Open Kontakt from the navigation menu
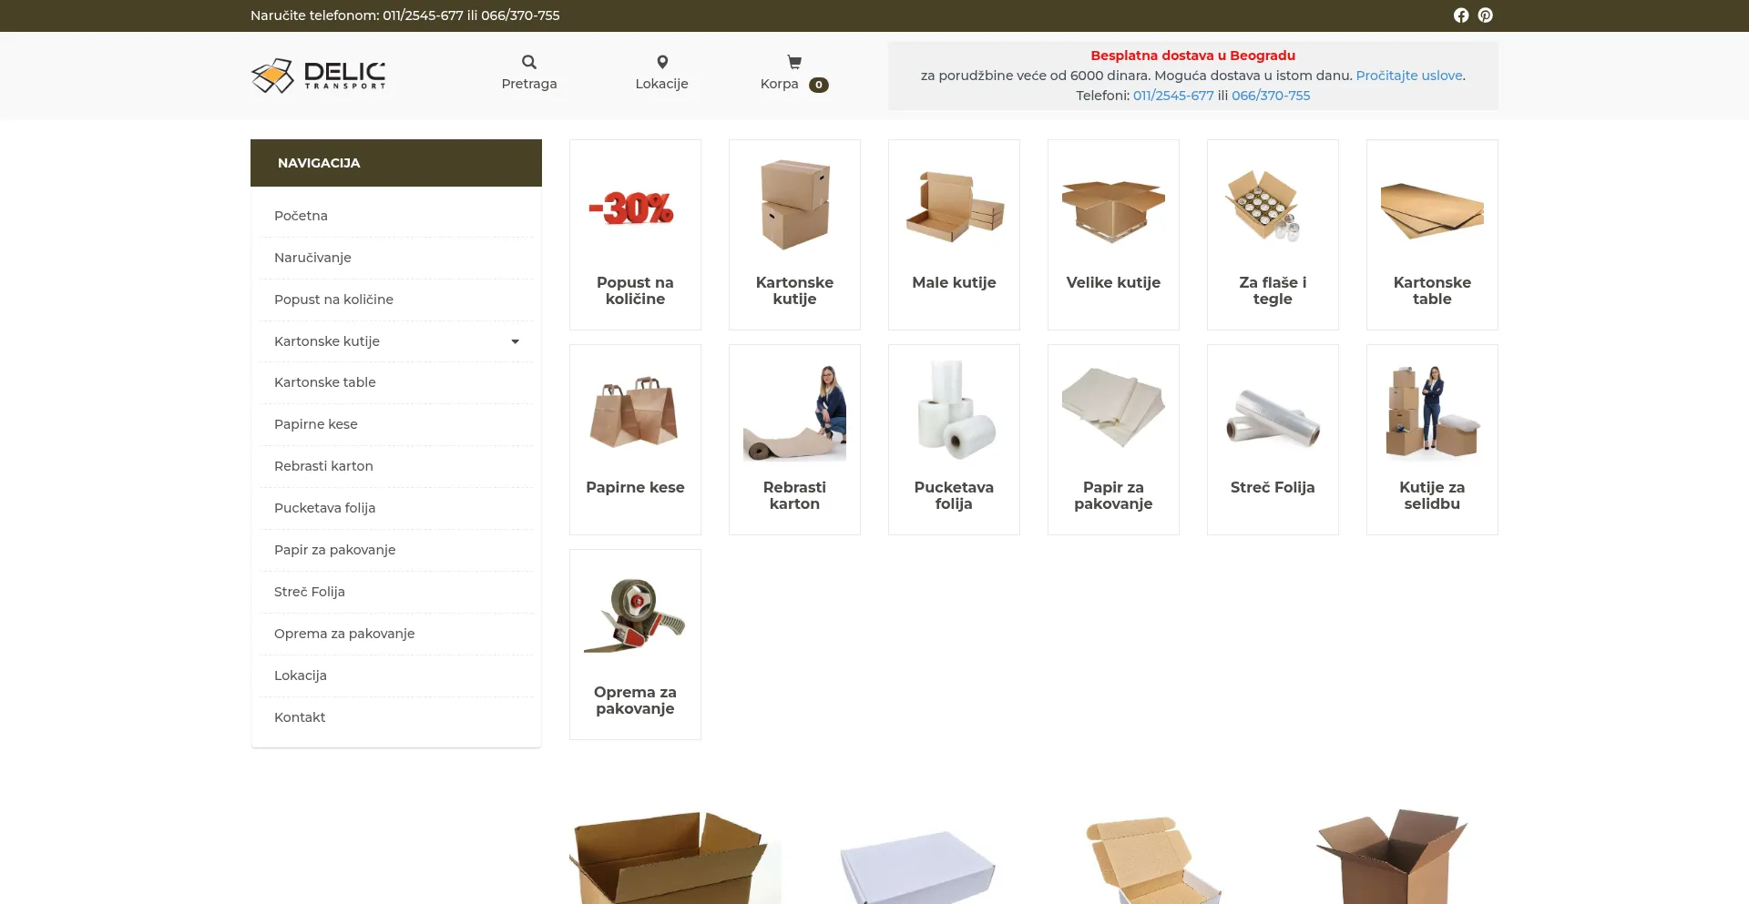 point(300,717)
